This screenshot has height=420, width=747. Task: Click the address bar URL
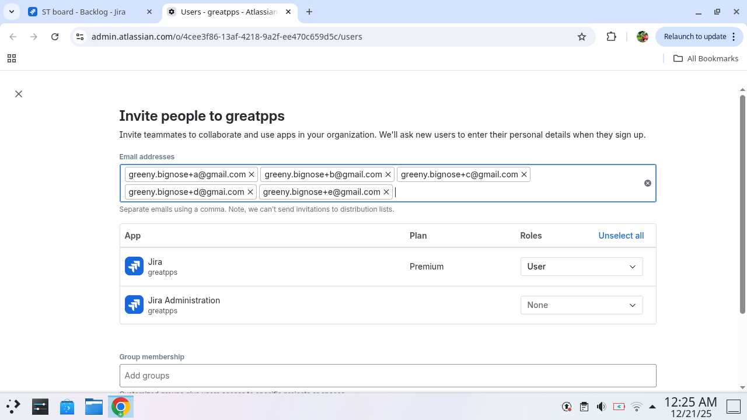click(227, 37)
